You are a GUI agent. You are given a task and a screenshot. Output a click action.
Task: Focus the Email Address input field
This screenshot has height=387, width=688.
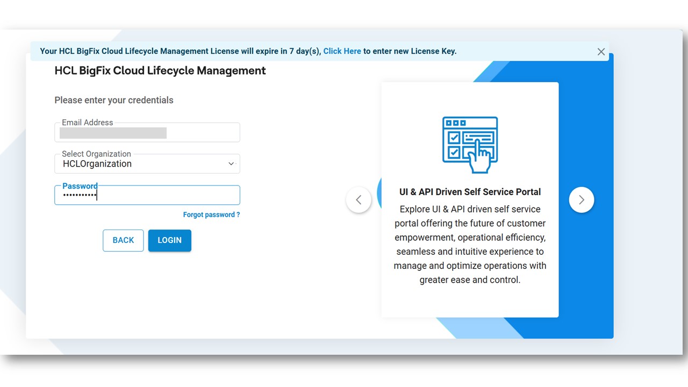[x=147, y=132]
